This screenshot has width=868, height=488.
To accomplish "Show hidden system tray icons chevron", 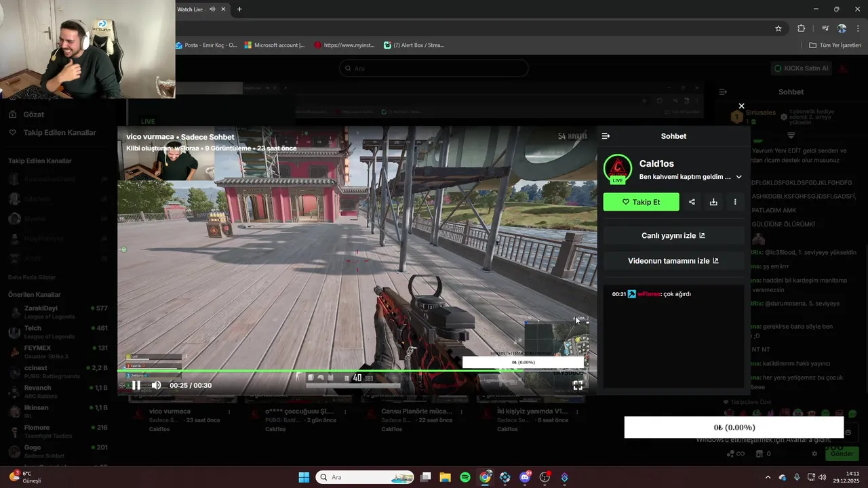I will point(768,477).
